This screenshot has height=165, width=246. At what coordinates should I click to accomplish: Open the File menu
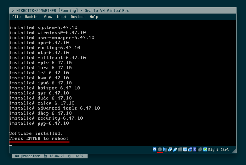(x=16, y=17)
